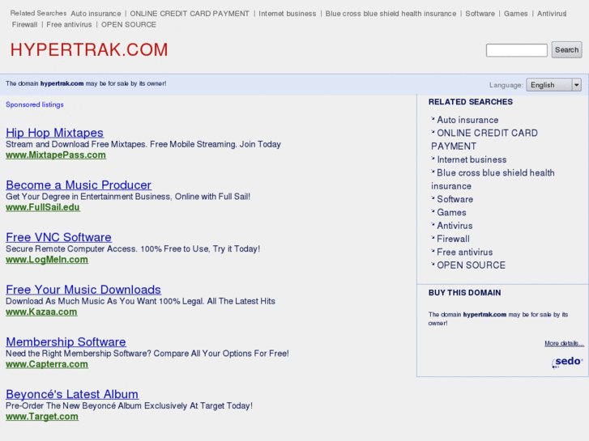Click the More details link
The width and height of the screenshot is (589, 441).
[x=564, y=343]
